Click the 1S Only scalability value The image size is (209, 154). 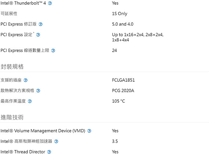coord(120,14)
